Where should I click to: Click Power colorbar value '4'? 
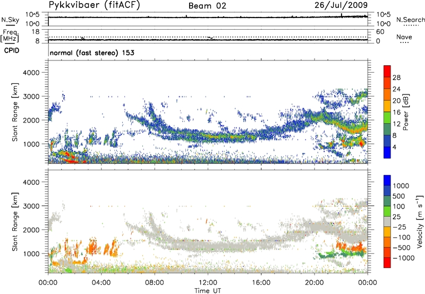(x=394, y=147)
